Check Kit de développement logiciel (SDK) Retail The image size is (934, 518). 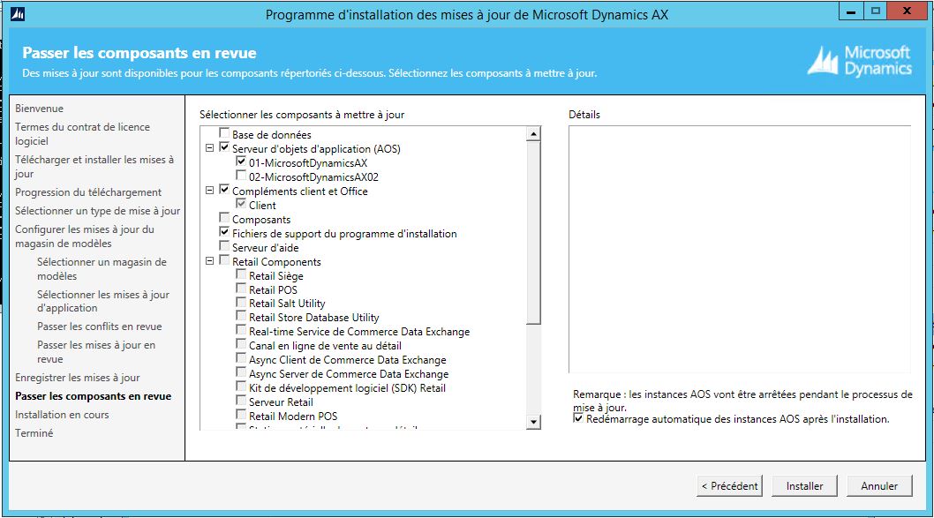tap(241, 387)
